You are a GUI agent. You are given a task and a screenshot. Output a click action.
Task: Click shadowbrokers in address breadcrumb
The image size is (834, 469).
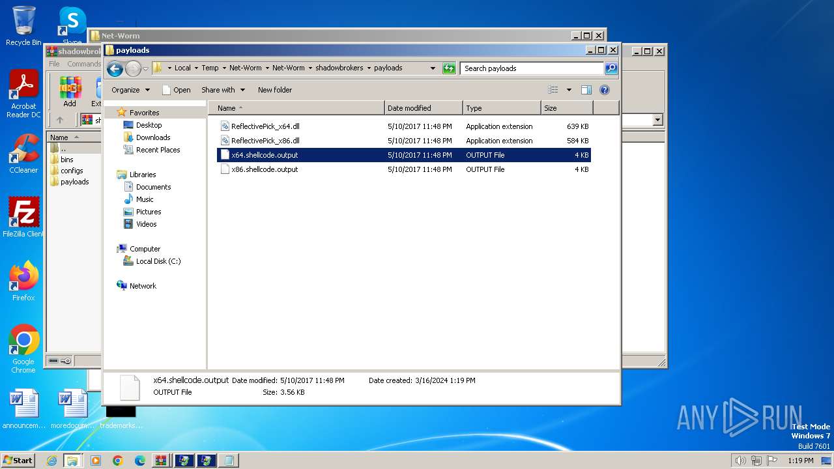point(339,68)
